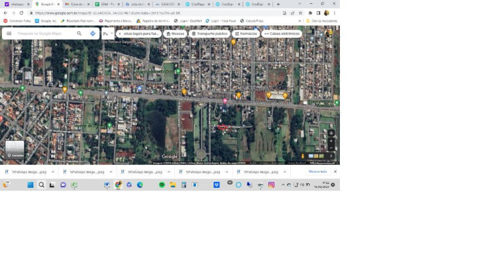Image resolution: width=503 pixels, height=254 pixels.
Task: Show hidden system tray icons
Action: click(x=283, y=185)
